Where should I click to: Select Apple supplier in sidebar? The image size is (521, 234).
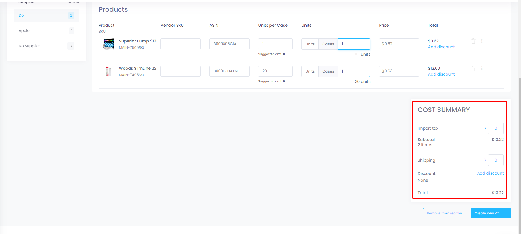(46, 31)
